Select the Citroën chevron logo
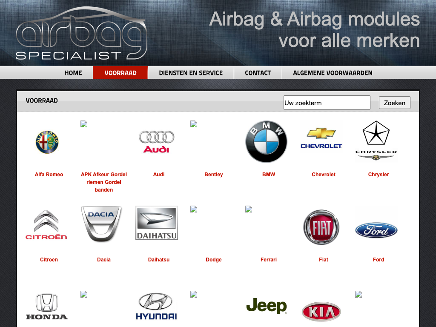436x327 pixels. [x=46, y=225]
